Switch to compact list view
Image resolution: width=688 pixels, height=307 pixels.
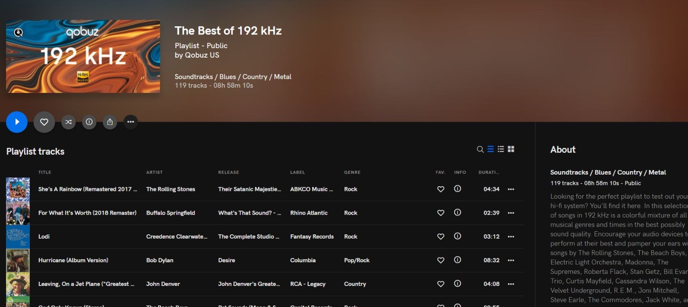point(491,149)
